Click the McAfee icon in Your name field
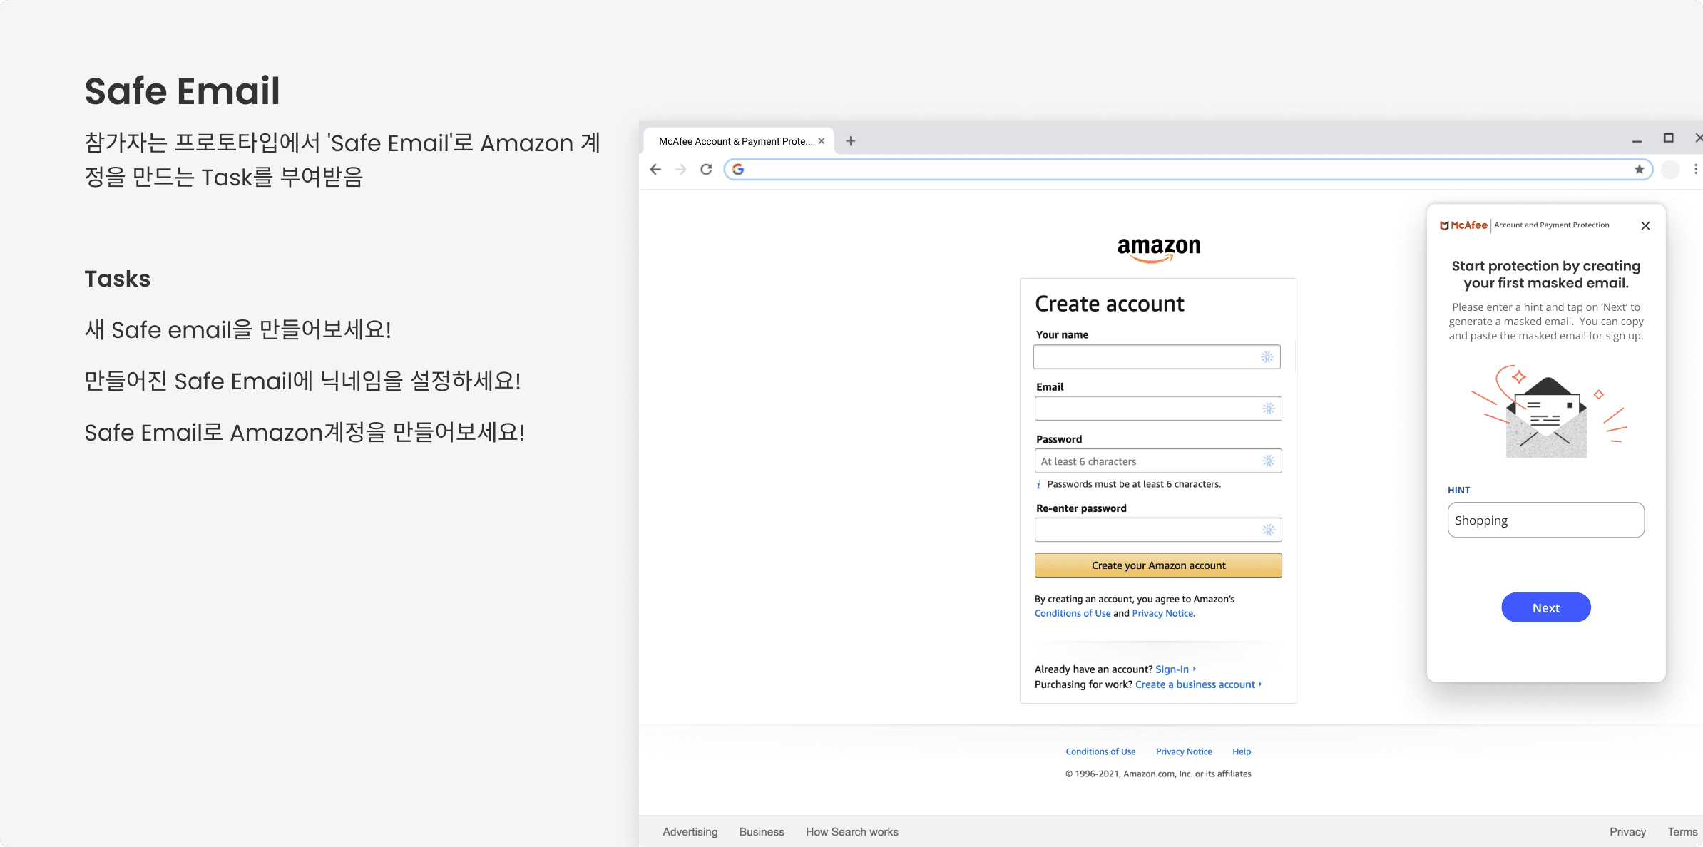Image resolution: width=1703 pixels, height=847 pixels. pyautogui.click(x=1267, y=356)
